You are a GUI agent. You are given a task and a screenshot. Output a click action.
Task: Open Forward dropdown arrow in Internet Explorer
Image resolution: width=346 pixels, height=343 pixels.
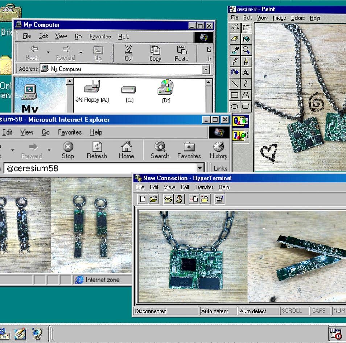[49, 150]
